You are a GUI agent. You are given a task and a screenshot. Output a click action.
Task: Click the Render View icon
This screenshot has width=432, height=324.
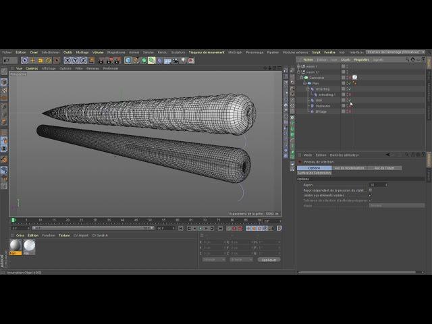(99, 60)
